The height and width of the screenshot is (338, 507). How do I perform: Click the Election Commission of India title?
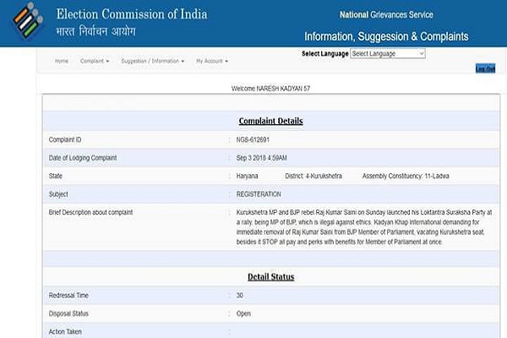click(132, 14)
